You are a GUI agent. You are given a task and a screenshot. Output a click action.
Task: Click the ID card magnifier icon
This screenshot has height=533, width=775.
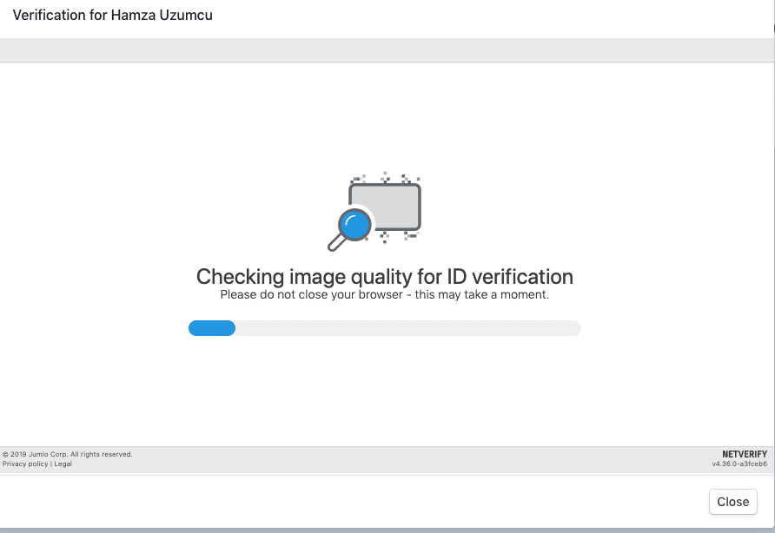click(x=374, y=213)
